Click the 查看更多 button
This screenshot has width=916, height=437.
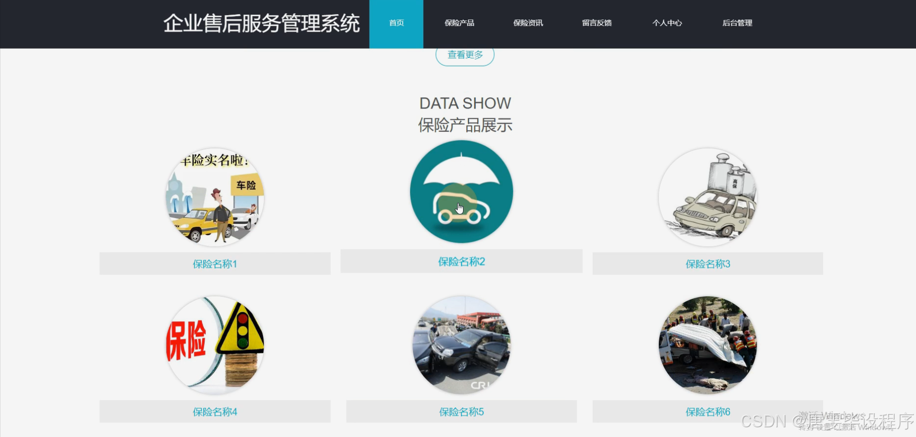pyautogui.click(x=465, y=55)
